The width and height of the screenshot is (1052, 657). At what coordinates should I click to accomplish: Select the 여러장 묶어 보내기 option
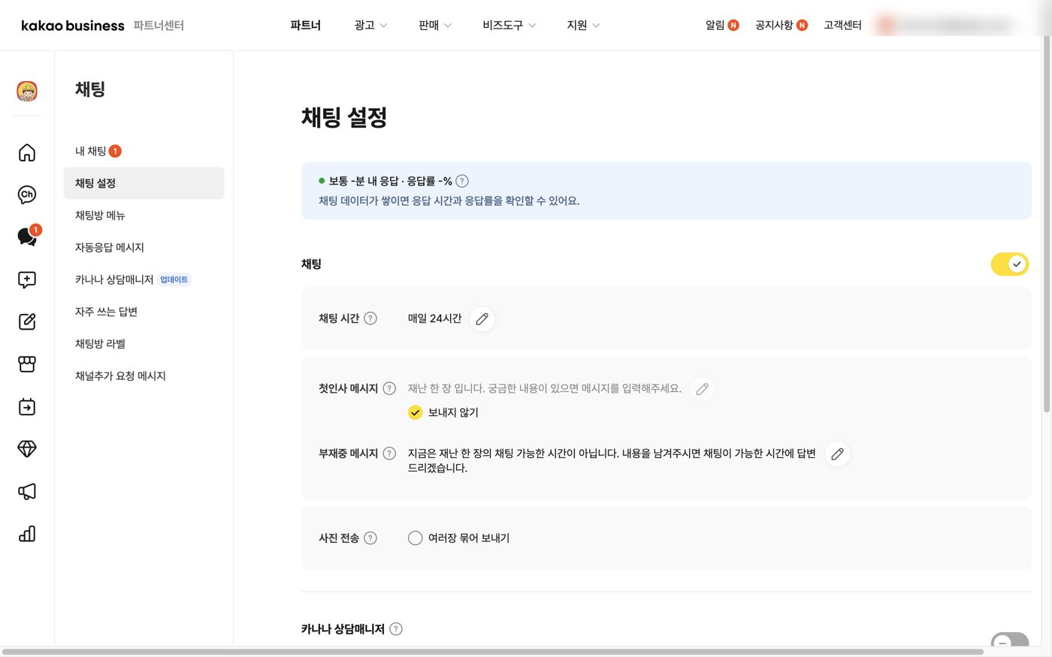(x=416, y=538)
